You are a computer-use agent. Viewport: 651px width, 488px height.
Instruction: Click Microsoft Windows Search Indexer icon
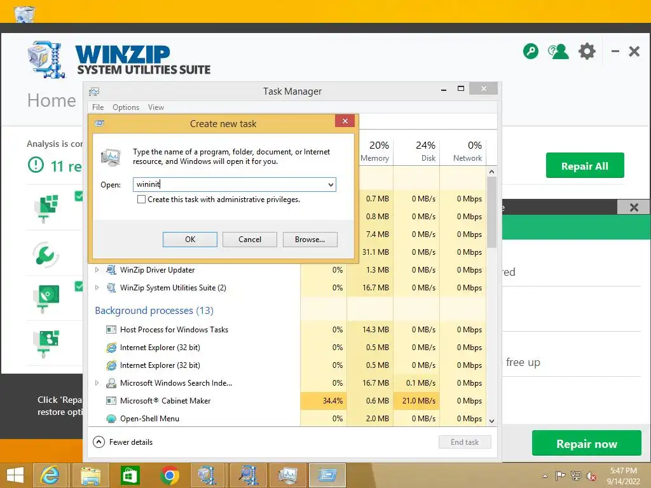click(111, 383)
